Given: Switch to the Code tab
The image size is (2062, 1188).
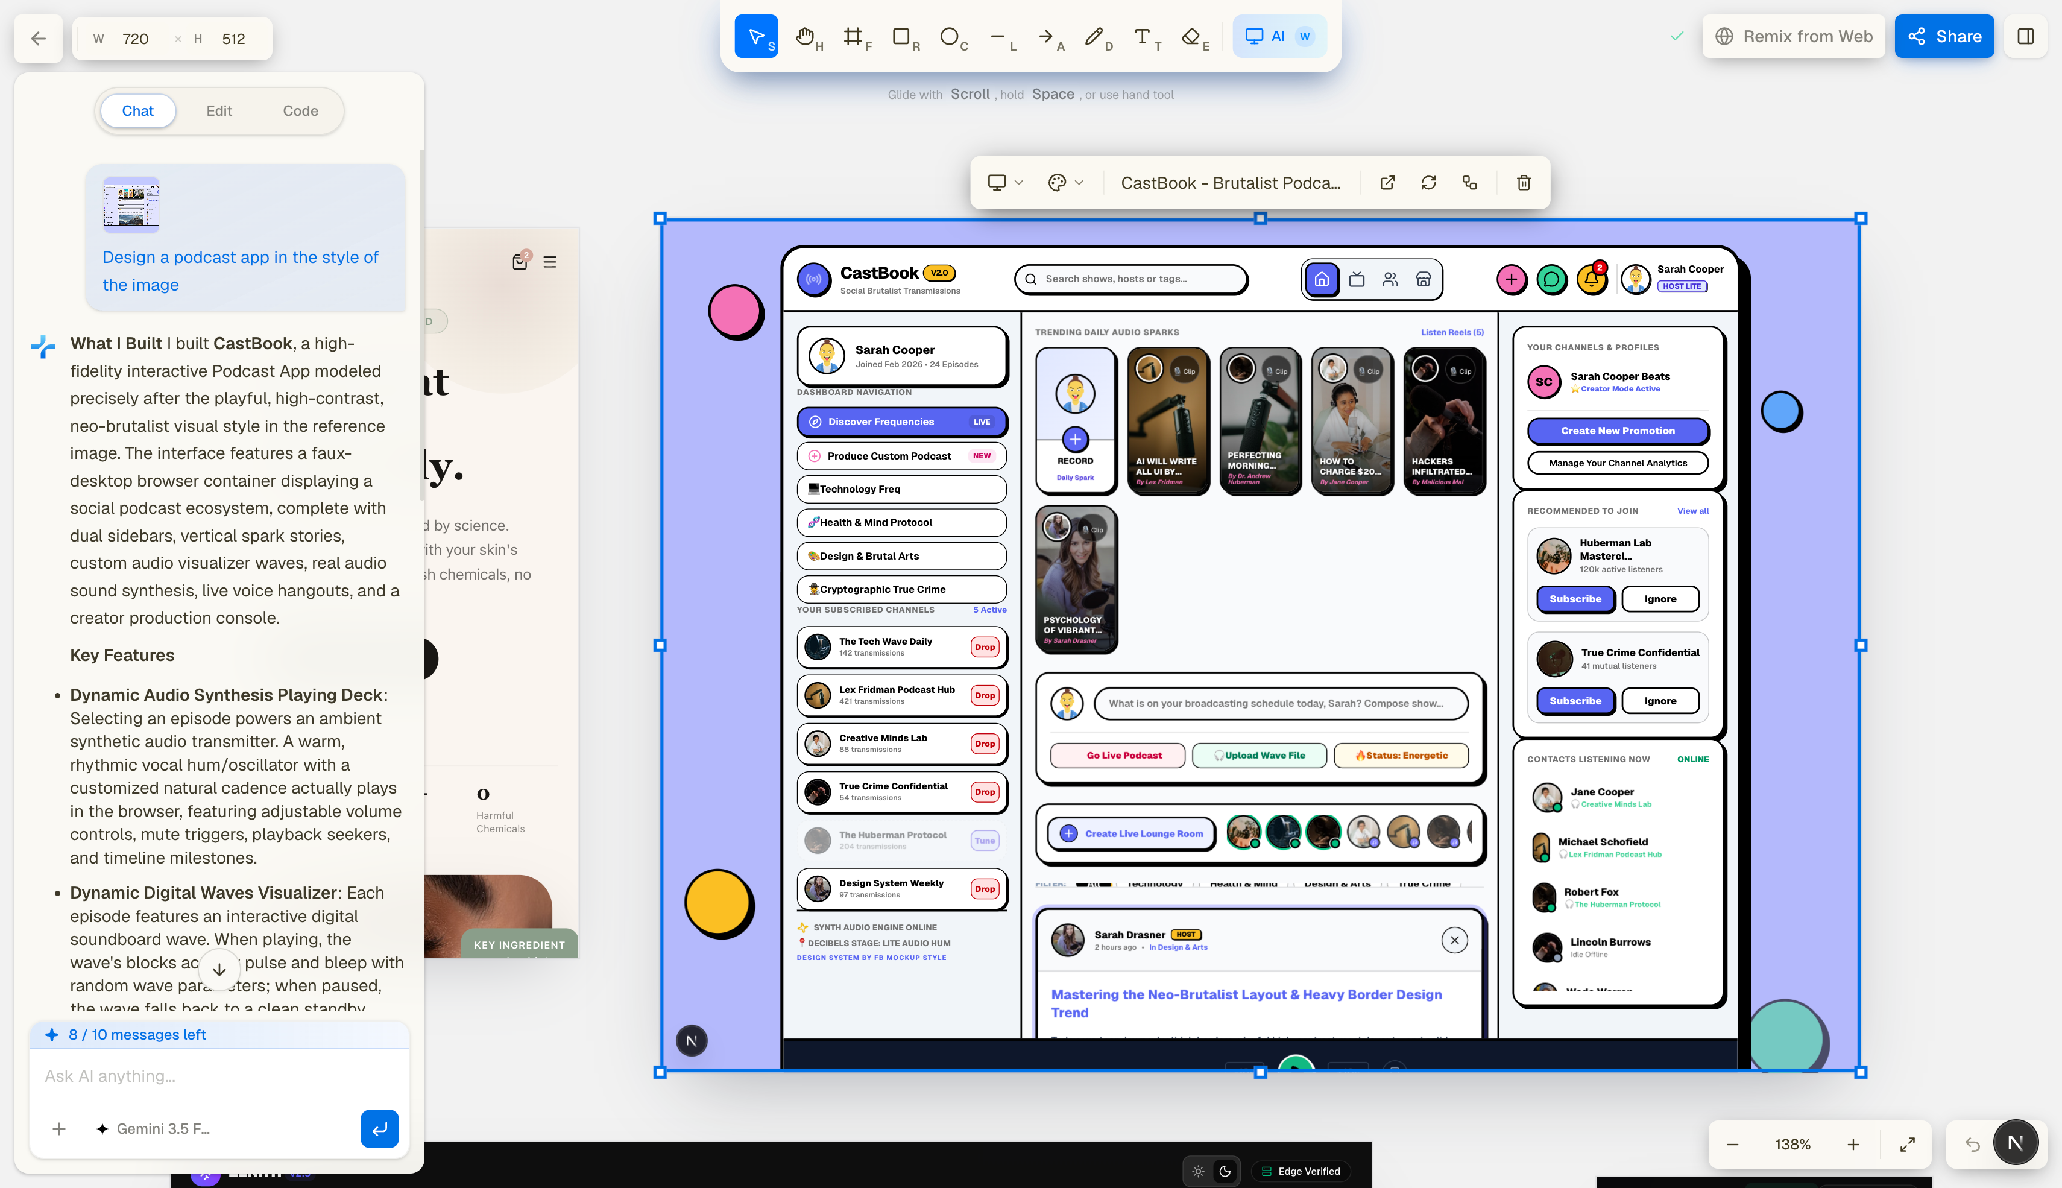Looking at the screenshot, I should pos(300,111).
